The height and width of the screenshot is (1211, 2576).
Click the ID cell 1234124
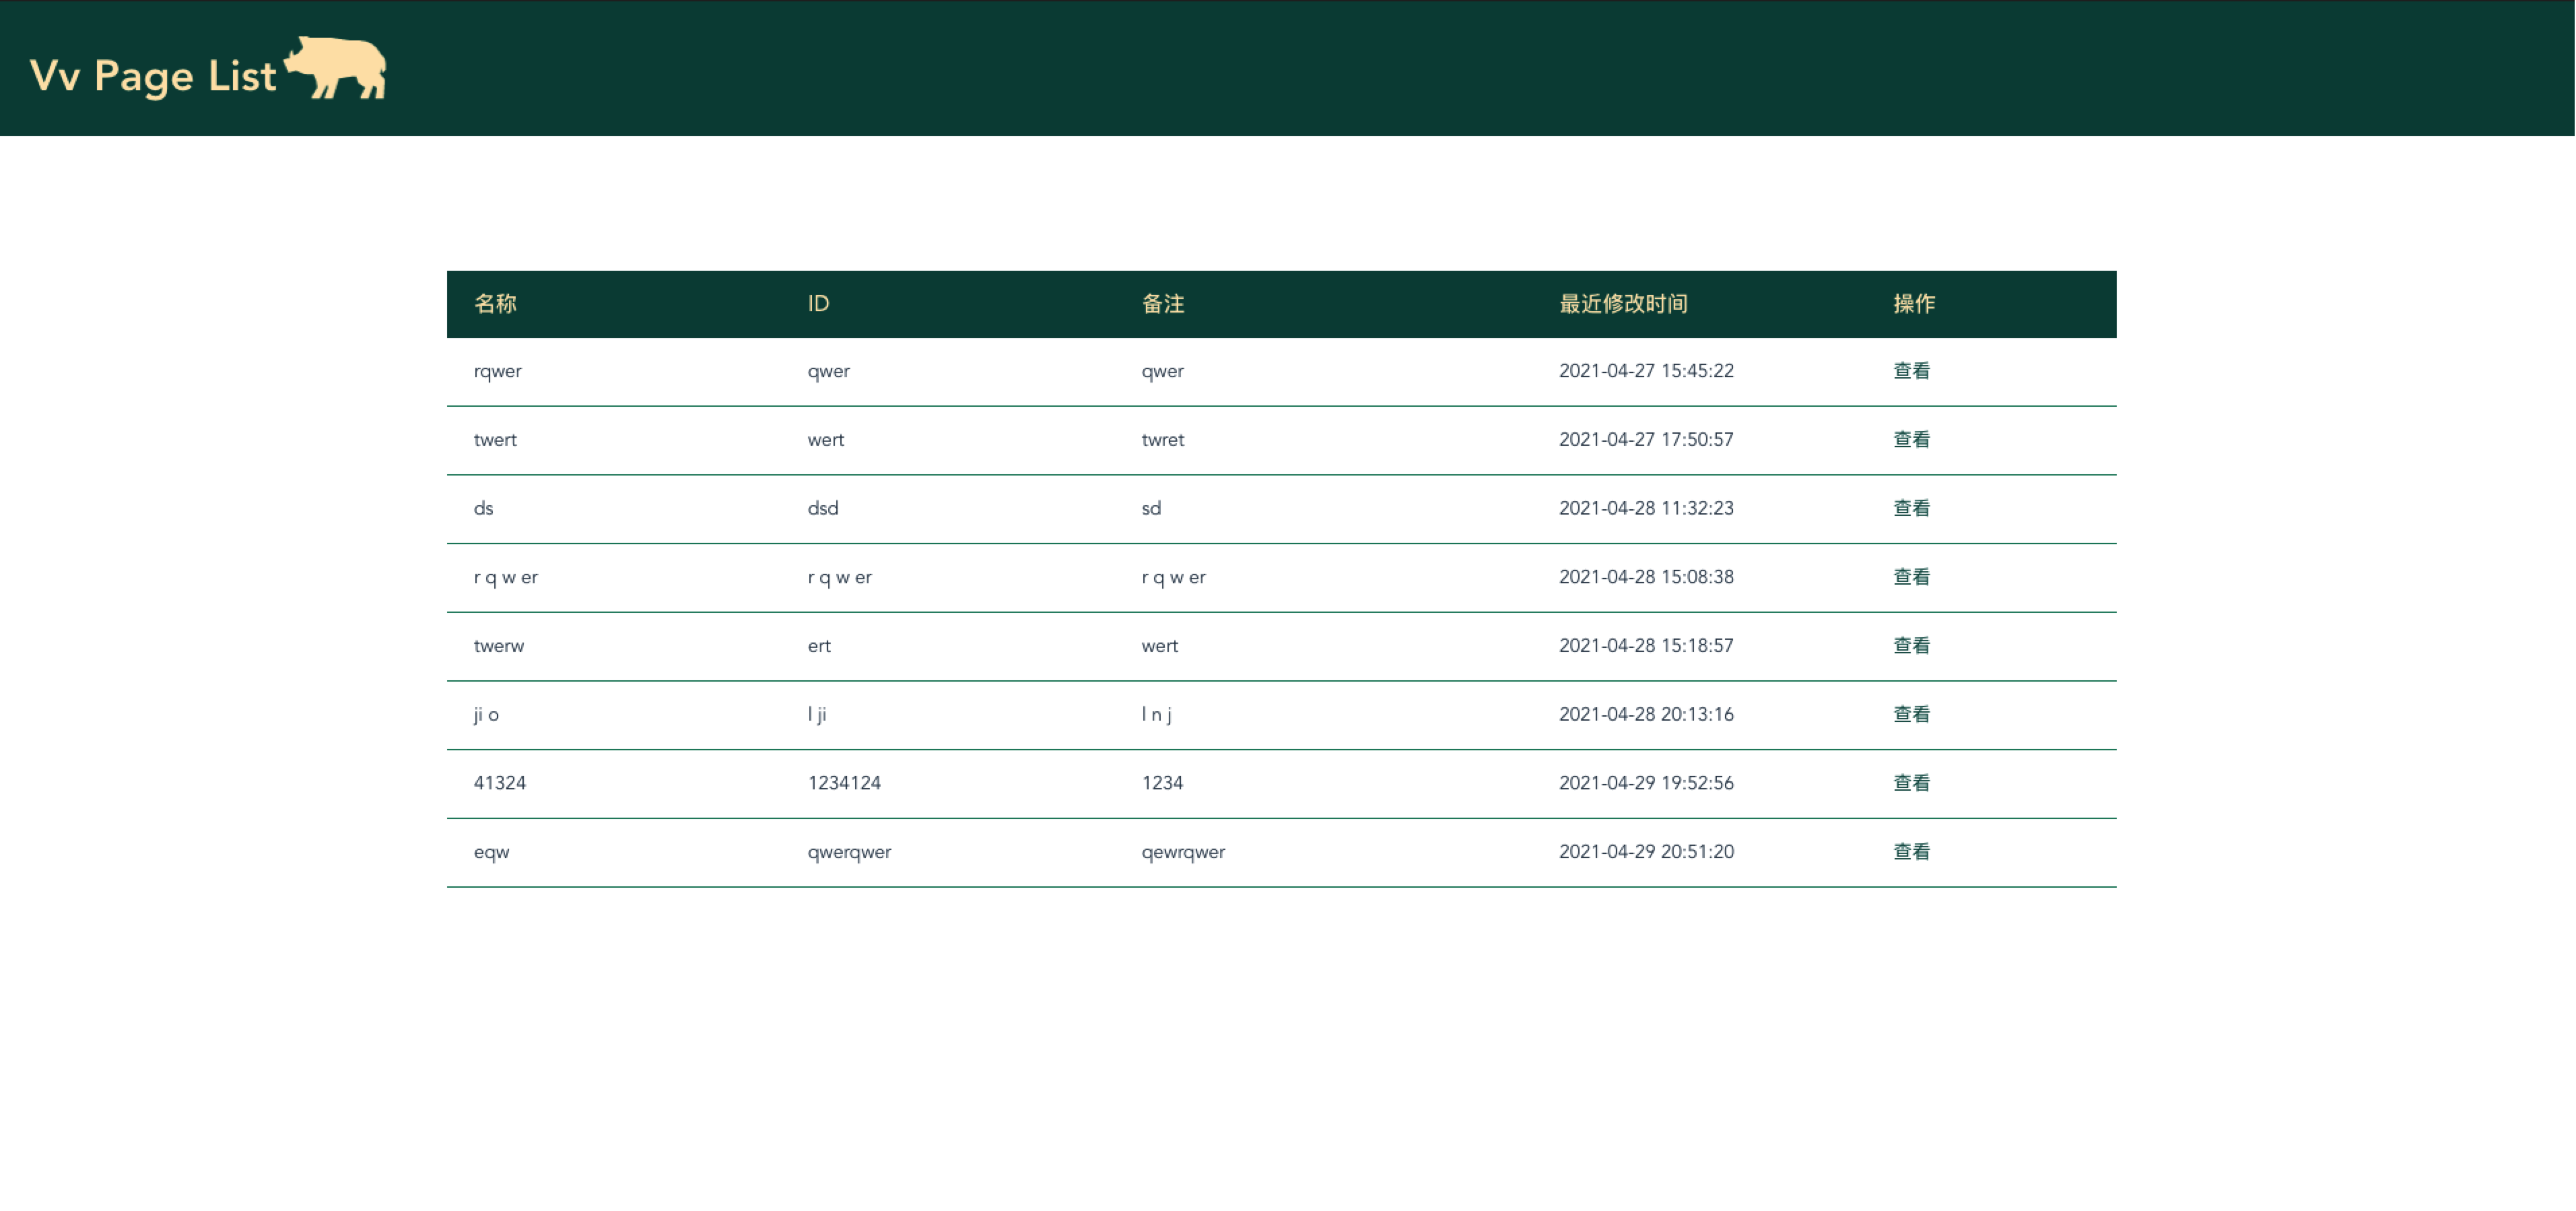(x=844, y=783)
